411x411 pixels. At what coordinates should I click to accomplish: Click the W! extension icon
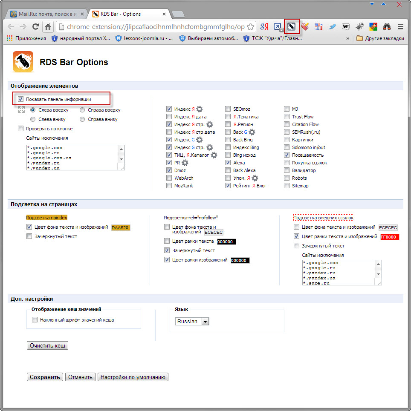pos(346,26)
